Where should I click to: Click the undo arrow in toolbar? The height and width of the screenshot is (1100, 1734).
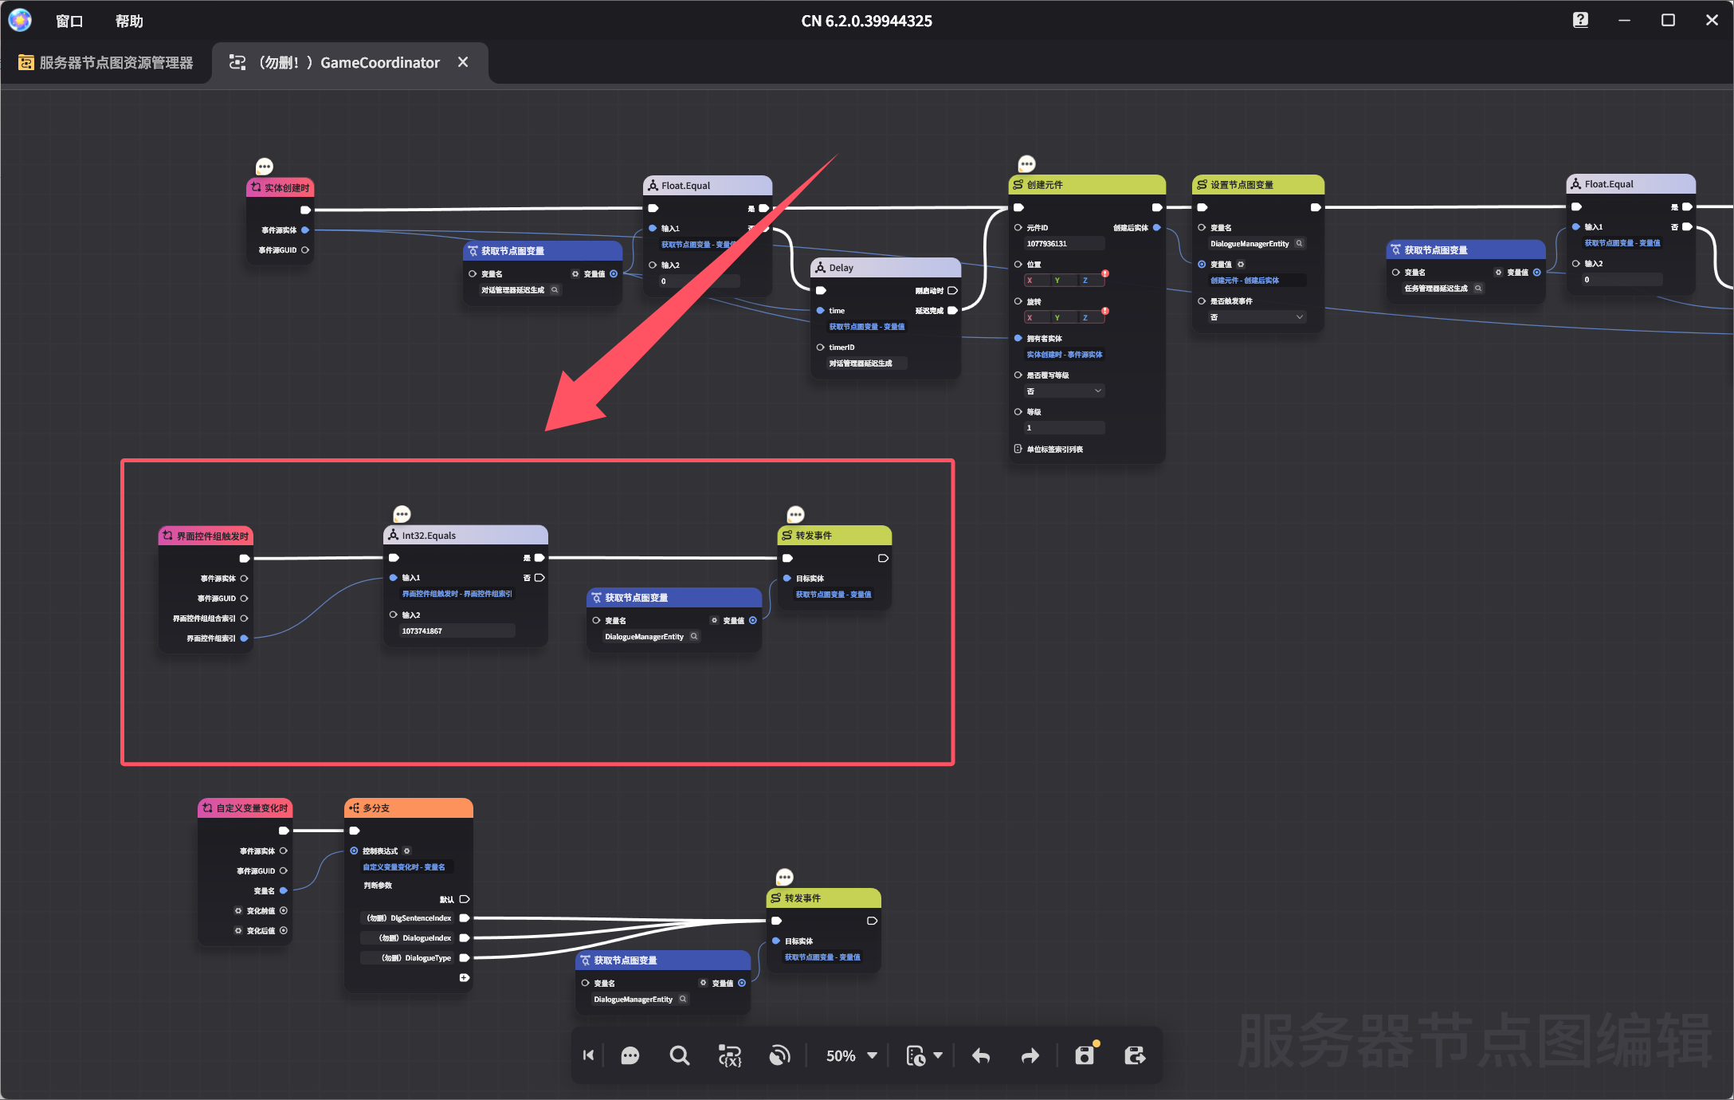(981, 1056)
